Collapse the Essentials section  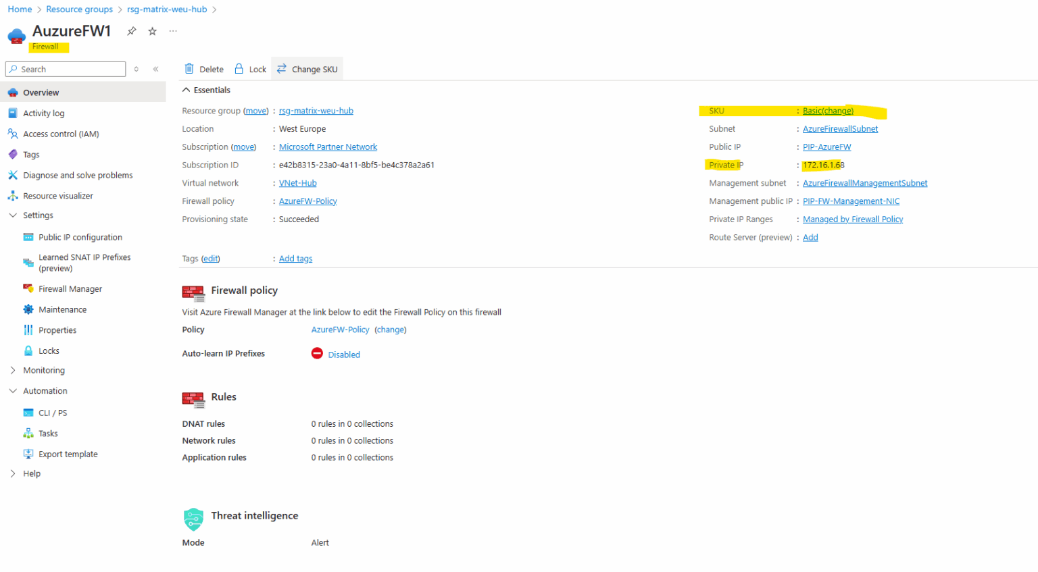tap(186, 89)
